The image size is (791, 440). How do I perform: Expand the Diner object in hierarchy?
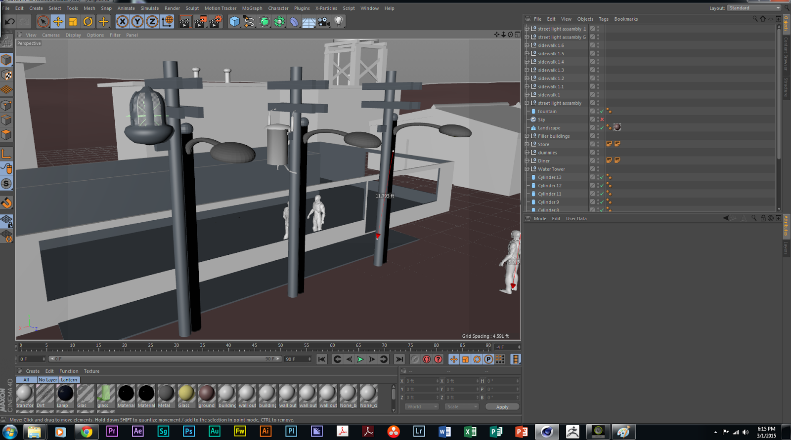(x=527, y=160)
